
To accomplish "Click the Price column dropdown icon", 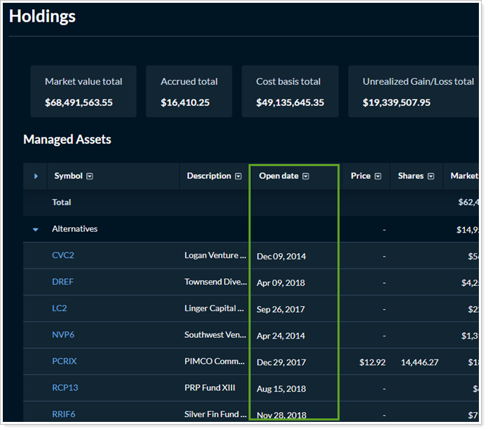I will 378,177.
